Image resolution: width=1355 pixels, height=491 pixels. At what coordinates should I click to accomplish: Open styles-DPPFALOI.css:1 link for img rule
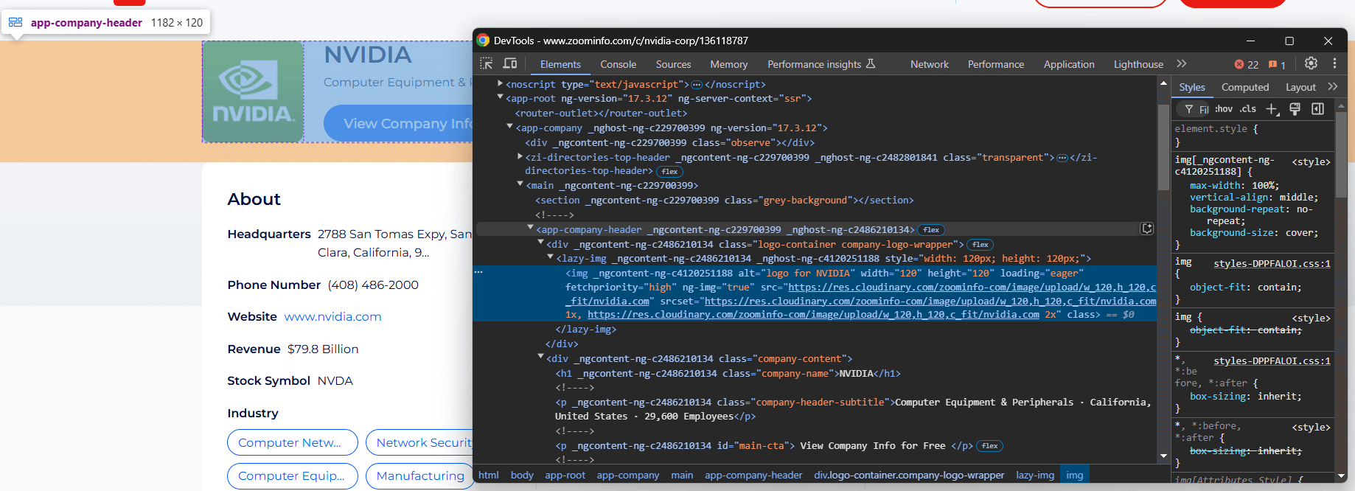1272,263
